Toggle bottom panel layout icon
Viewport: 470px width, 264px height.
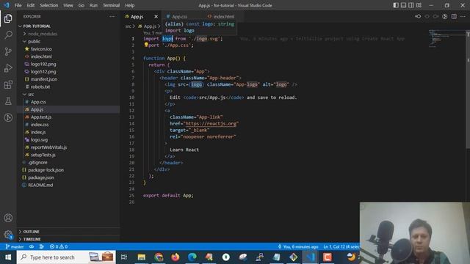[403, 5]
